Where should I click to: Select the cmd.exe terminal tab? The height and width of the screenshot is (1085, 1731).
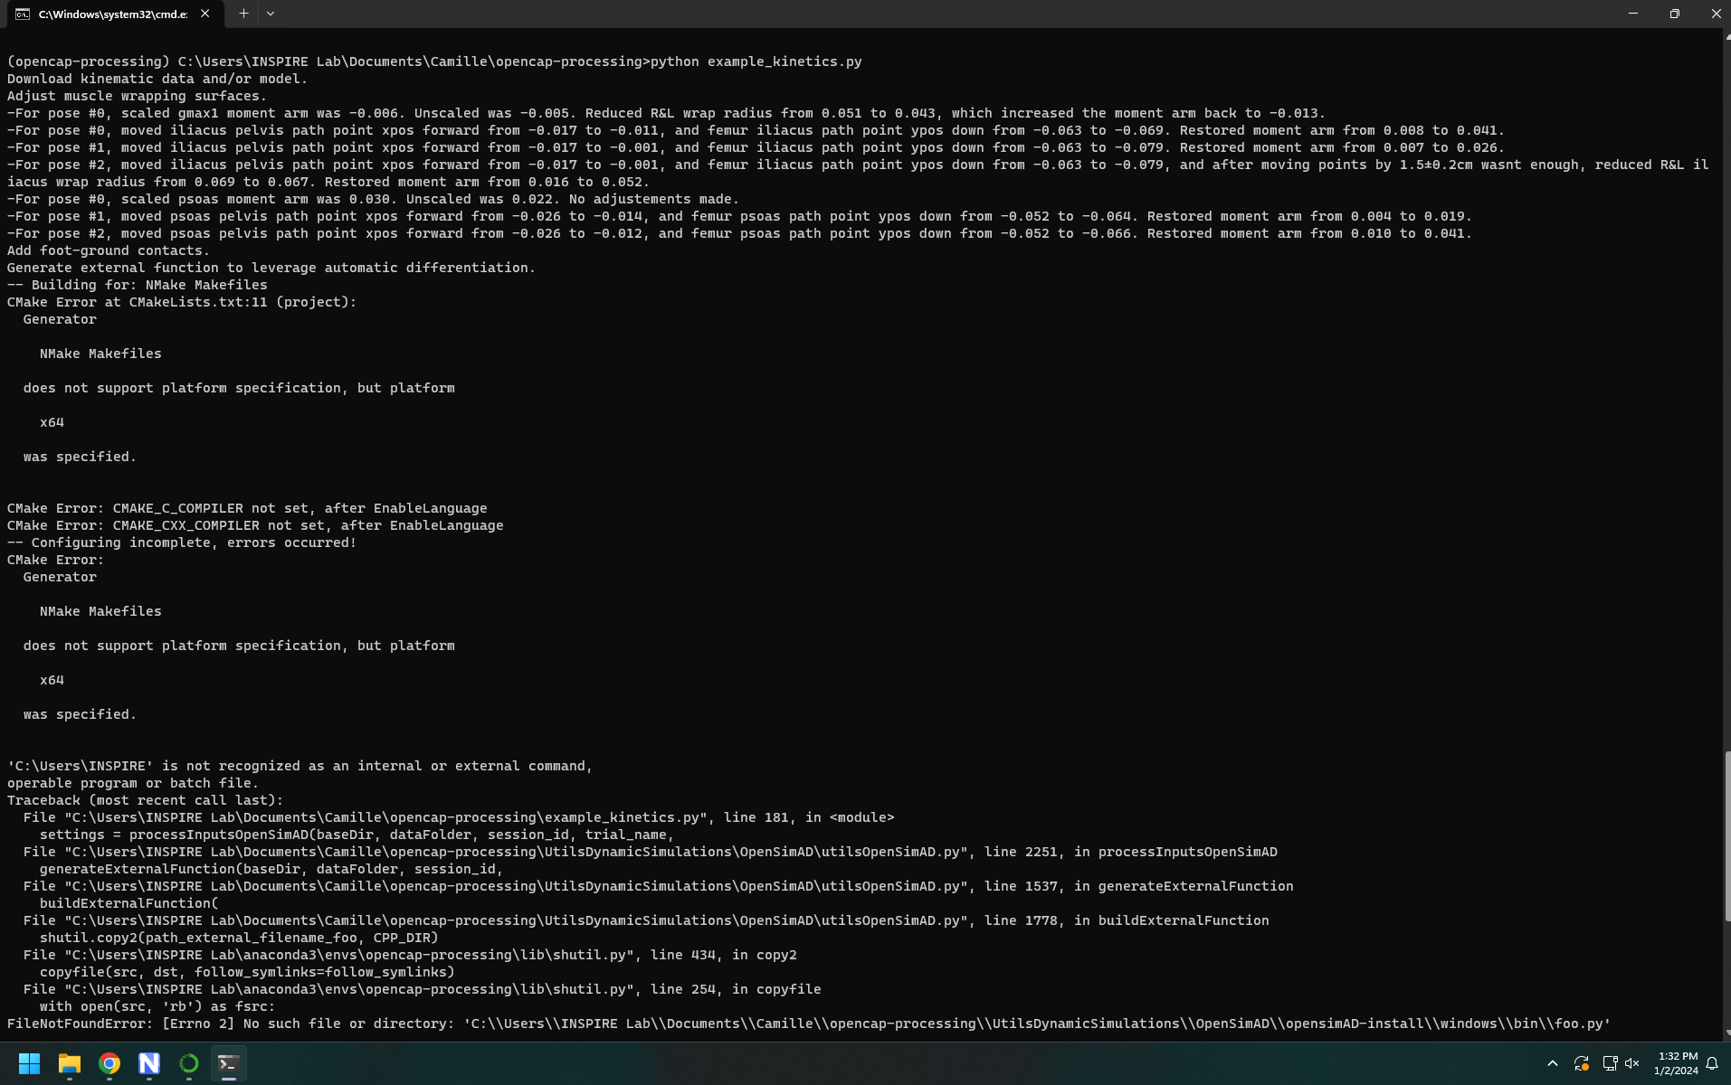112,14
